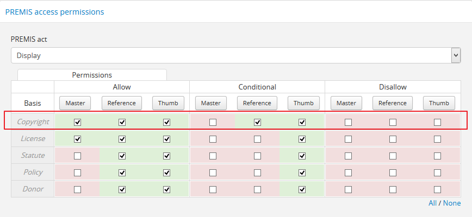Switch to the Permissions tab
472x217 pixels.
click(x=92, y=75)
